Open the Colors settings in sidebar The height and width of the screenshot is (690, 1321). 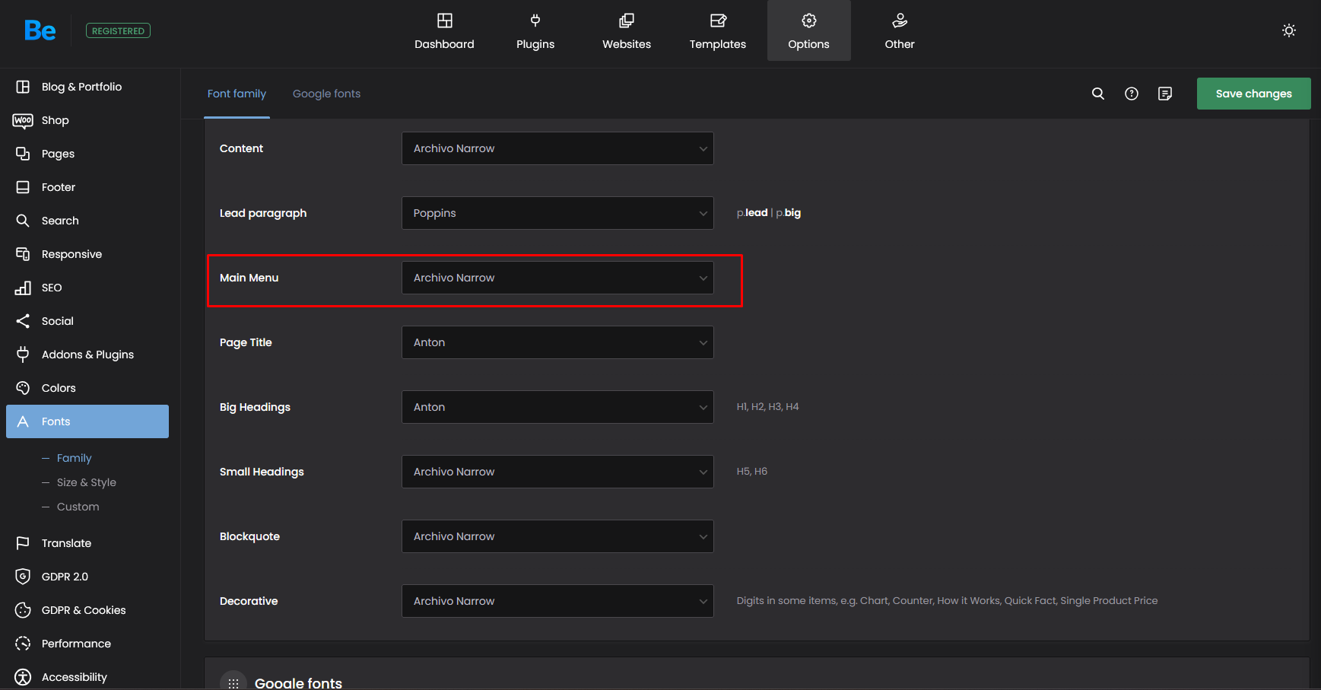coord(59,388)
